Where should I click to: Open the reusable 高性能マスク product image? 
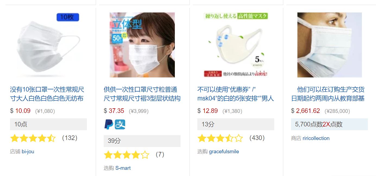pos(236,45)
